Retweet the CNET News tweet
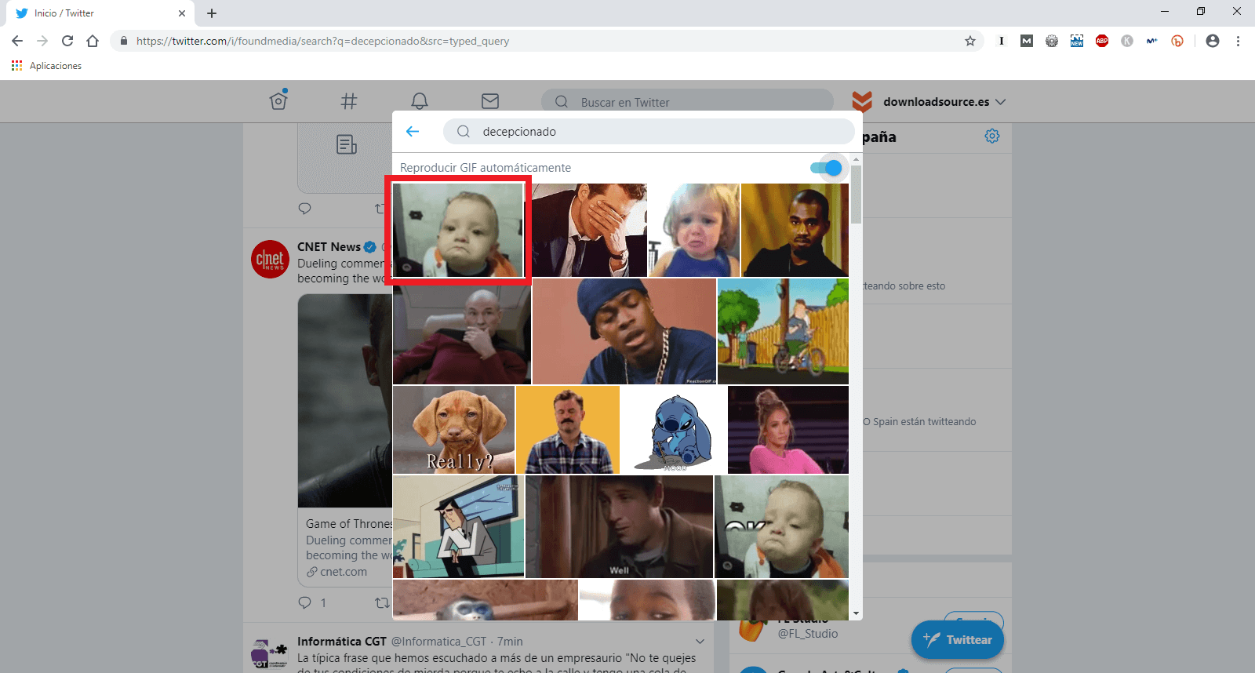This screenshot has height=673, width=1255. pos(382,602)
